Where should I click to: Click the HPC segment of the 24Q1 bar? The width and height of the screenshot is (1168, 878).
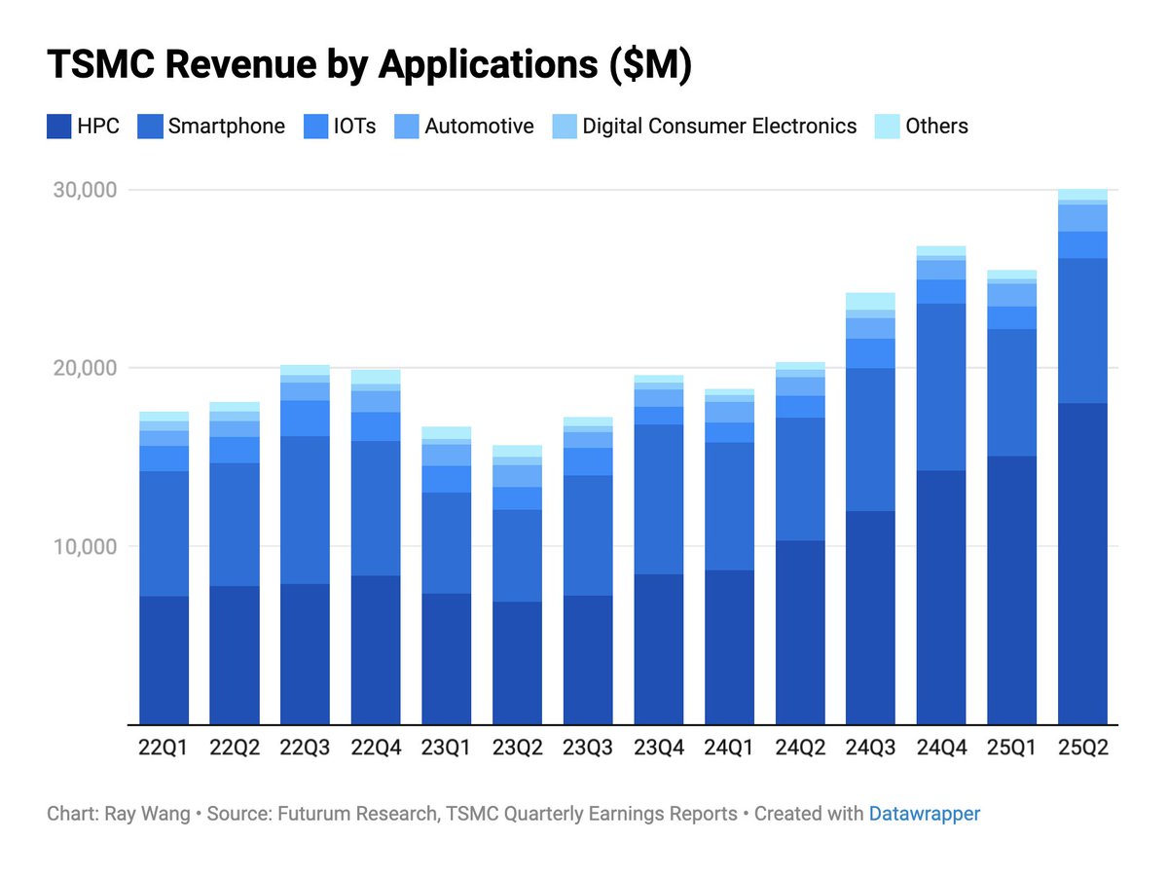[729, 648]
